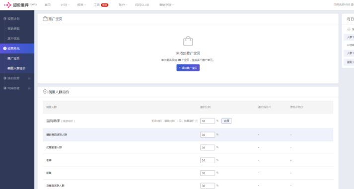Viewport: 354px width, 189px height.
Task: Click the help question mark icon in 溢价助手 row
Action: (x=197, y=121)
